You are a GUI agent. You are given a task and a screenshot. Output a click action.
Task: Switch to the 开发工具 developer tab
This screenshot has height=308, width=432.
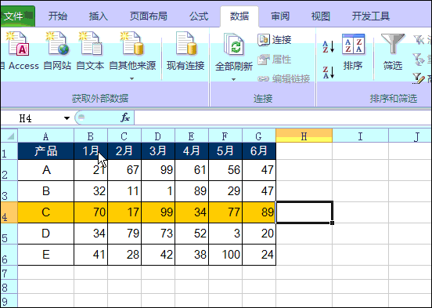[x=370, y=16]
